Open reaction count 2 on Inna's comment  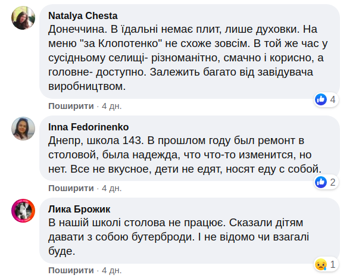tap(333, 182)
